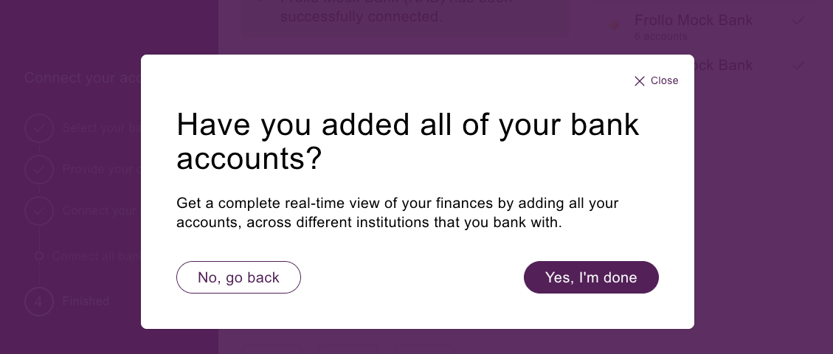Open the "Finished" step label
Image resolution: width=833 pixels, height=354 pixels.
pyautogui.click(x=86, y=302)
